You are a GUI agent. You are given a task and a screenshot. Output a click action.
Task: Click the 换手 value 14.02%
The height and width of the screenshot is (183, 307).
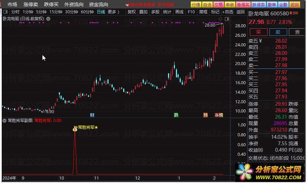(279, 137)
